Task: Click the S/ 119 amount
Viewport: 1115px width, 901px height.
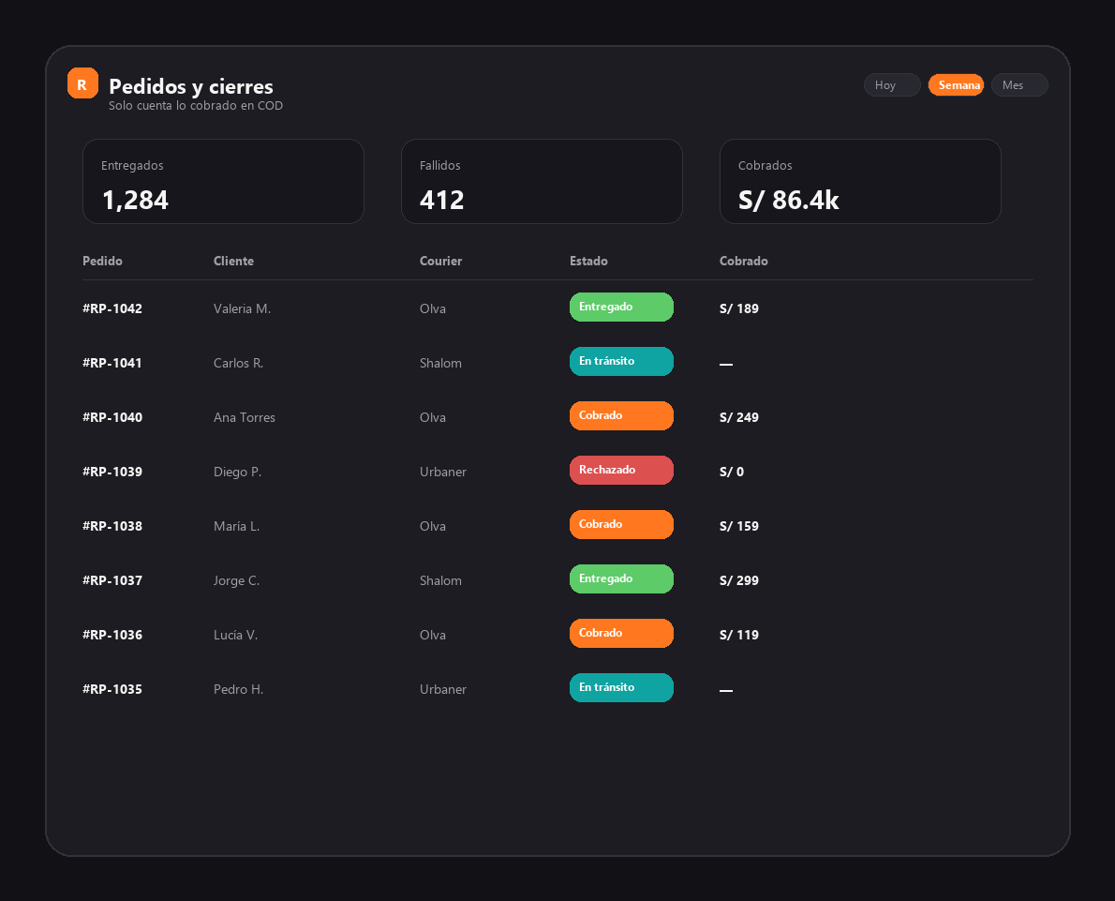Action: pyautogui.click(x=739, y=635)
